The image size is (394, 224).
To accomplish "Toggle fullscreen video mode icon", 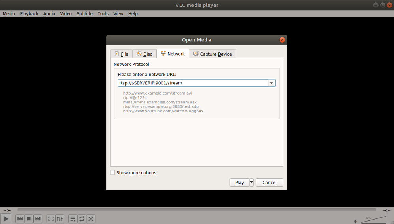I will [51, 219].
